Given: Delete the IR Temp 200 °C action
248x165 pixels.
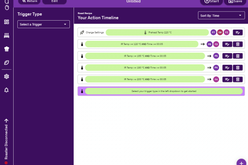Looking at the screenshot, I should click(237, 79).
